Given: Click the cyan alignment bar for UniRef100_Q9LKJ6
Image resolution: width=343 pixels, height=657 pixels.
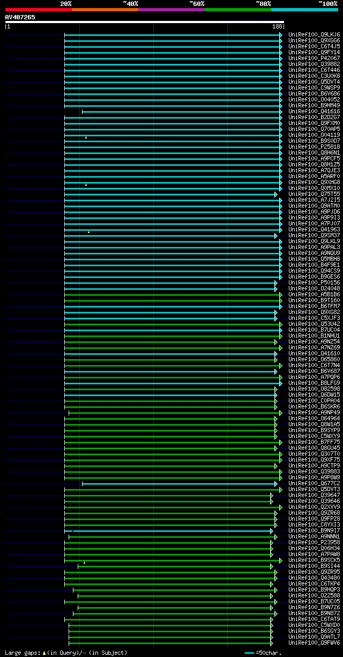Looking at the screenshot, I should [173, 35].
